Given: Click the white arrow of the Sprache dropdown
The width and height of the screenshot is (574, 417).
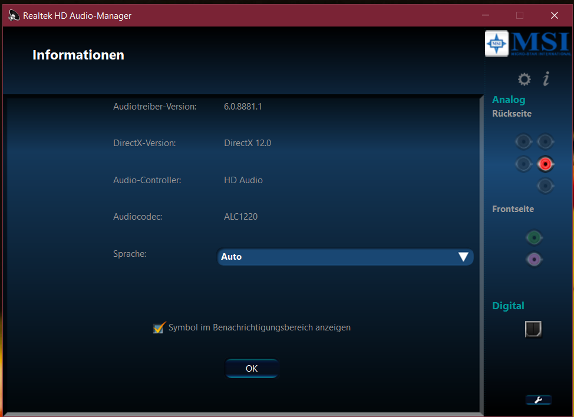Looking at the screenshot, I should (463, 257).
